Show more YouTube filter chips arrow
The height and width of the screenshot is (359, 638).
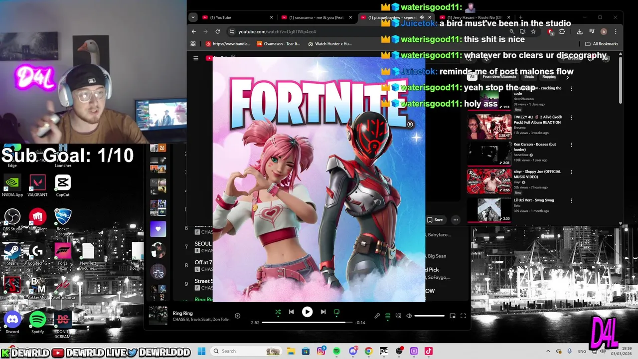click(567, 77)
